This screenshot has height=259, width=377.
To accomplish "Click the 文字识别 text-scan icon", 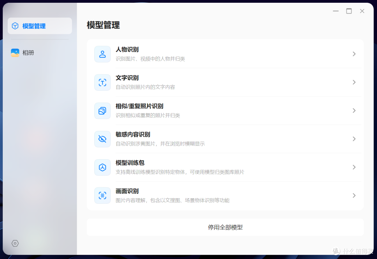I will point(102,82).
